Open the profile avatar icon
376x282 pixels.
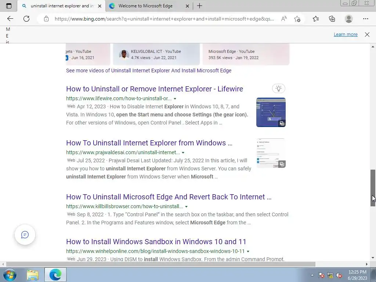tap(349, 19)
